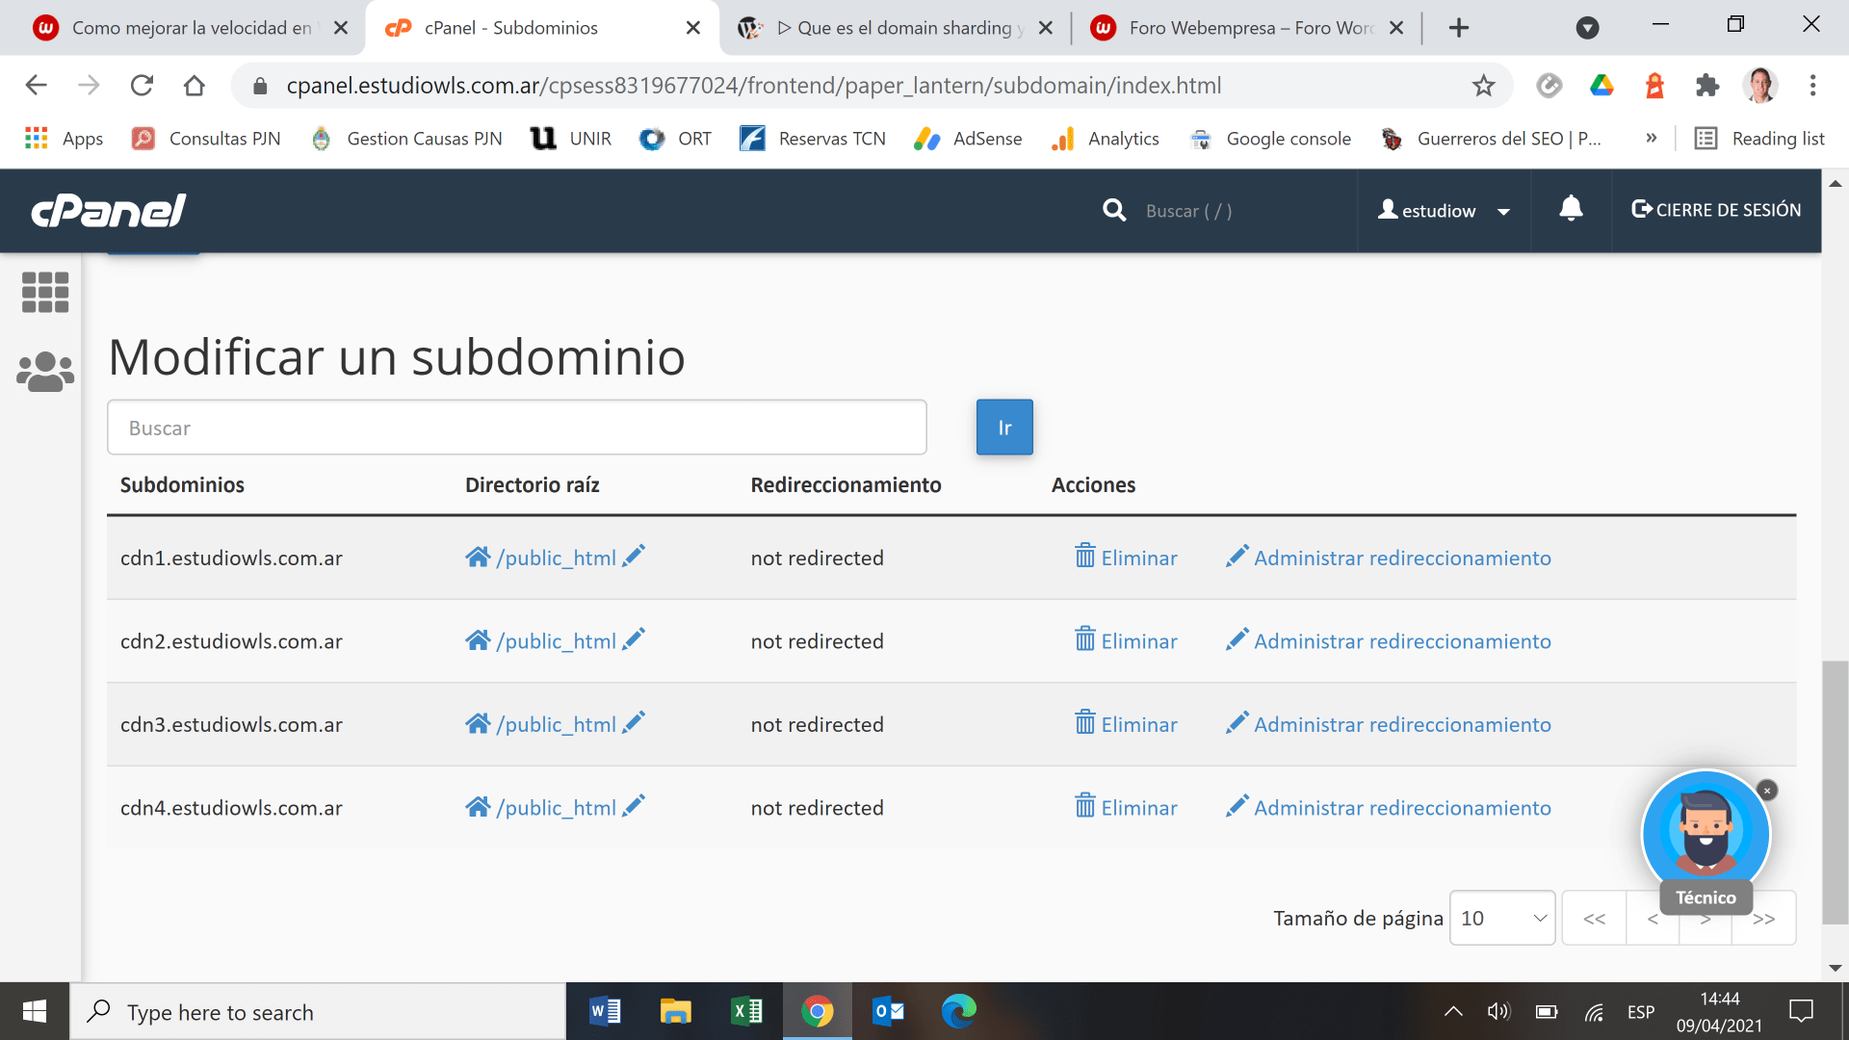Open the cPanel home grid icon in sidebar
Screen dimensions: 1849x1040
pyautogui.click(x=45, y=292)
